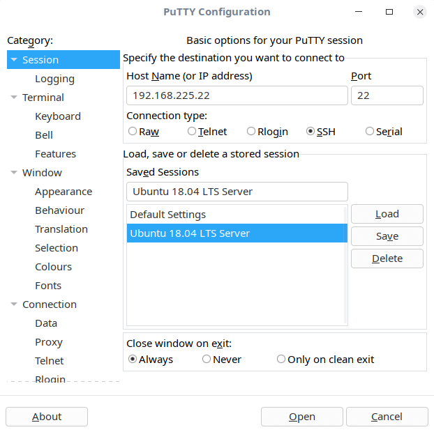This screenshot has width=434, height=432.
Task: Collapse the Terminal category arrow
Action: 14,98
